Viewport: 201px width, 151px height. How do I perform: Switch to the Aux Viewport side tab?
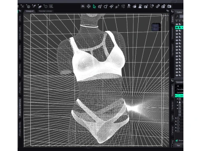coord(173,50)
